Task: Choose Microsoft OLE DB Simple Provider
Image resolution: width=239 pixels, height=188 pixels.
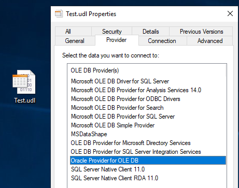Action: coord(113,125)
